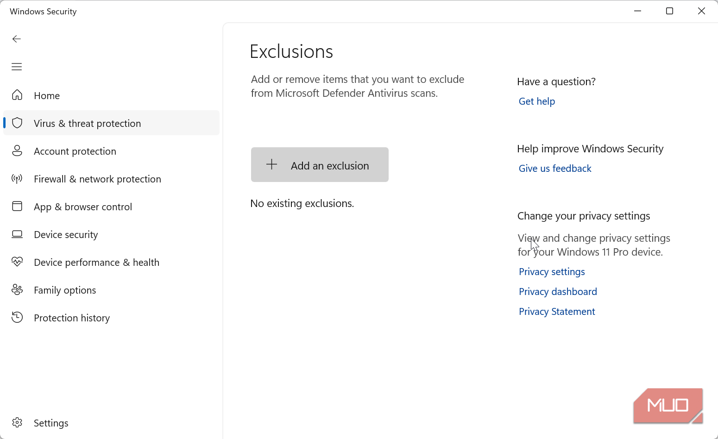Open the Privacy dashboard link
The height and width of the screenshot is (439, 718).
pyautogui.click(x=558, y=292)
